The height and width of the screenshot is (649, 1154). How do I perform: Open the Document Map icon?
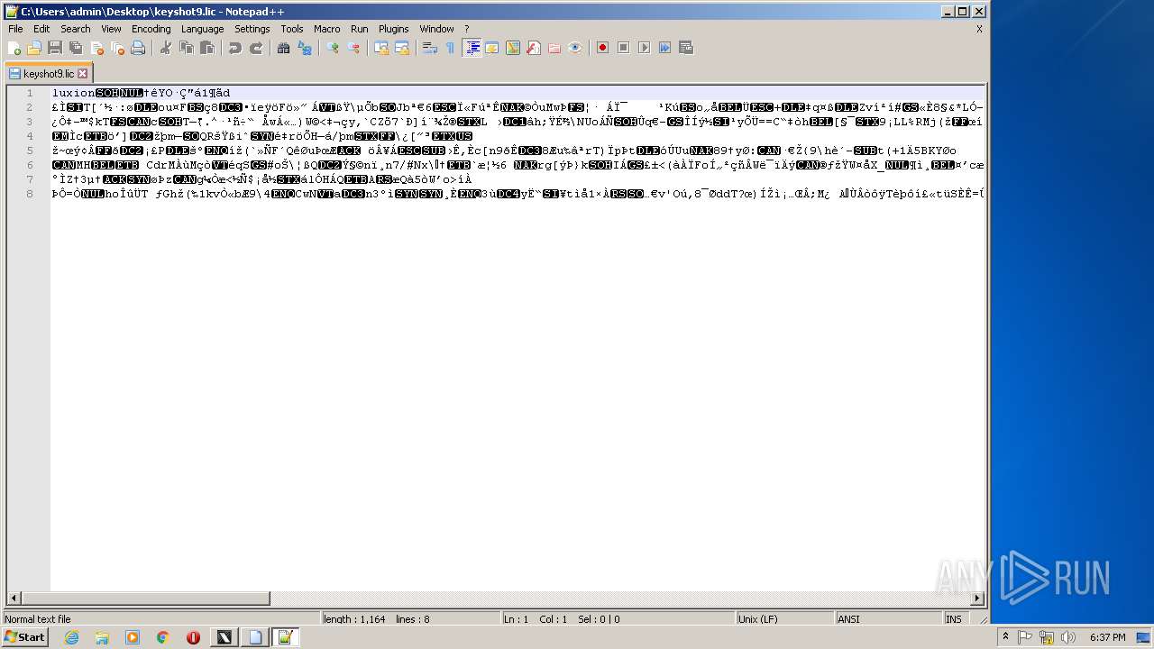click(513, 48)
